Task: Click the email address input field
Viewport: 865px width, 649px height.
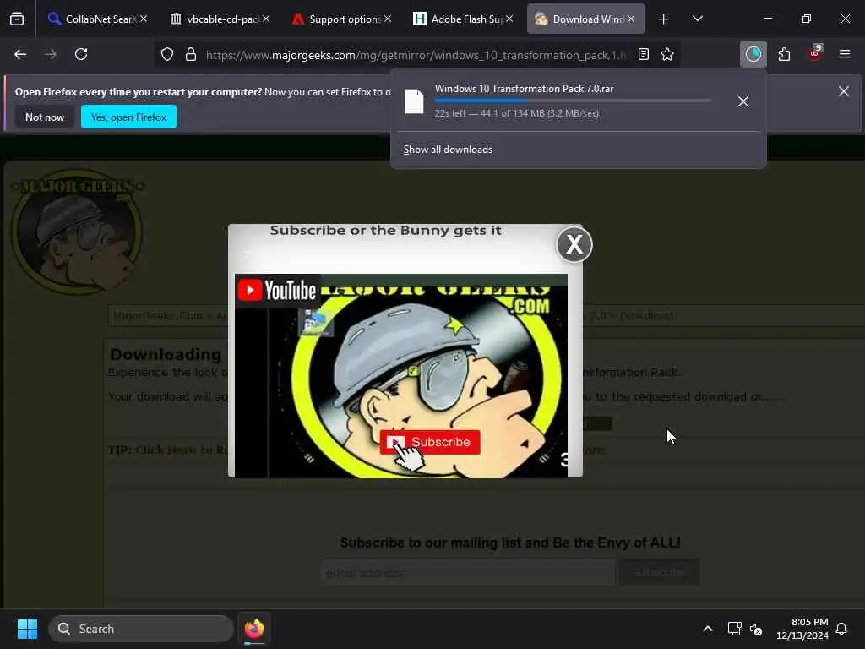Action: coord(468,572)
